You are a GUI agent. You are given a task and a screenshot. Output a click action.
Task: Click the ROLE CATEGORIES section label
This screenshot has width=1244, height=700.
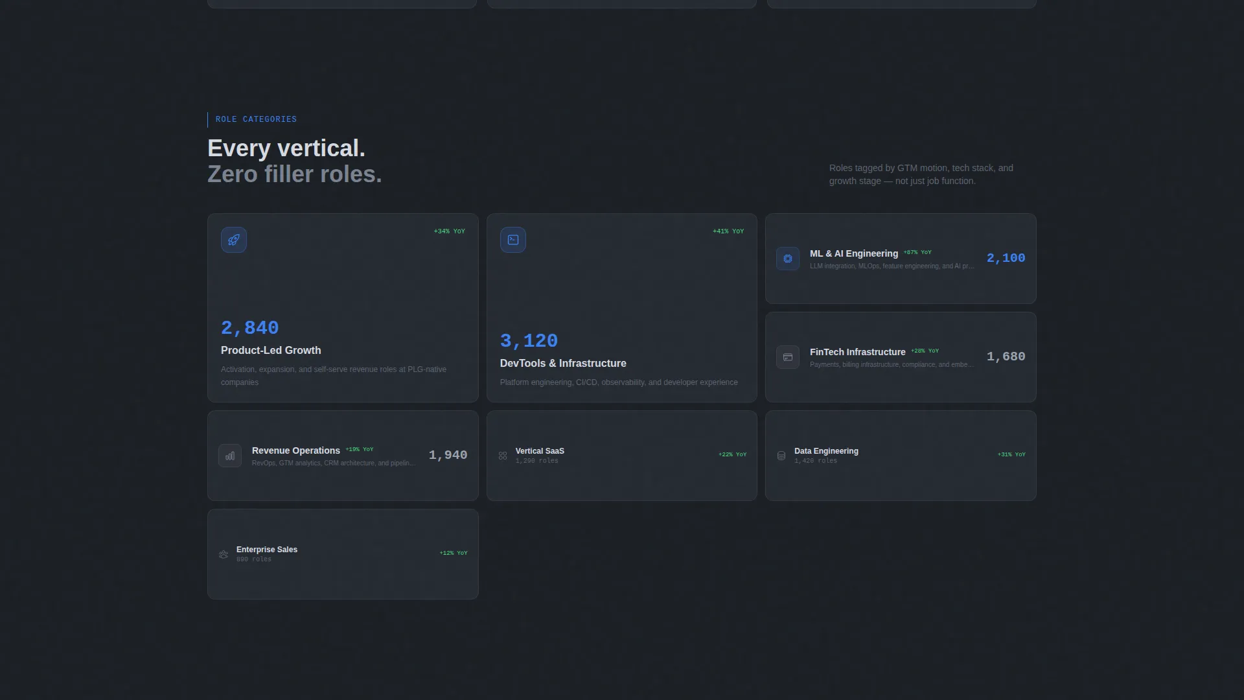coord(256,119)
